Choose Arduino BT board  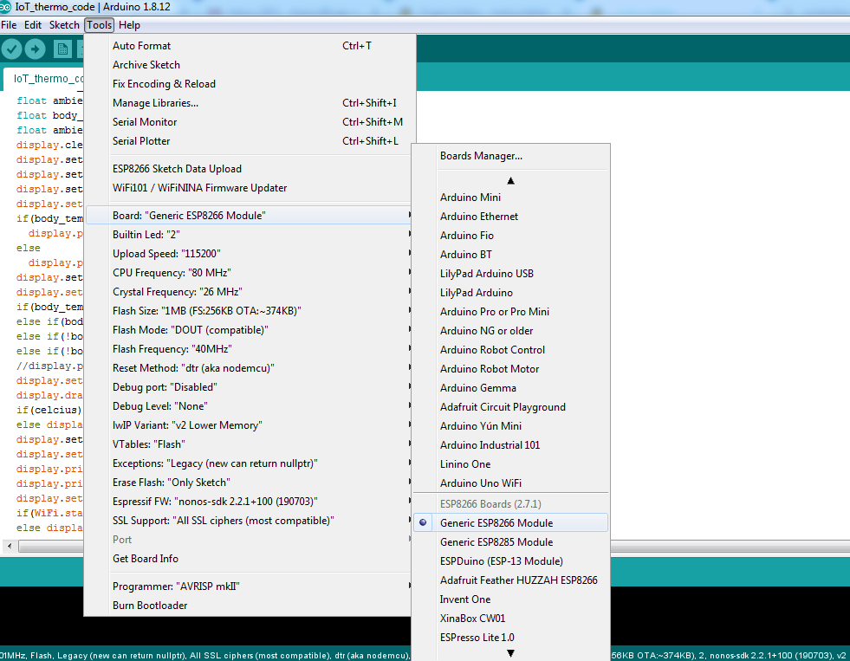pos(510,254)
